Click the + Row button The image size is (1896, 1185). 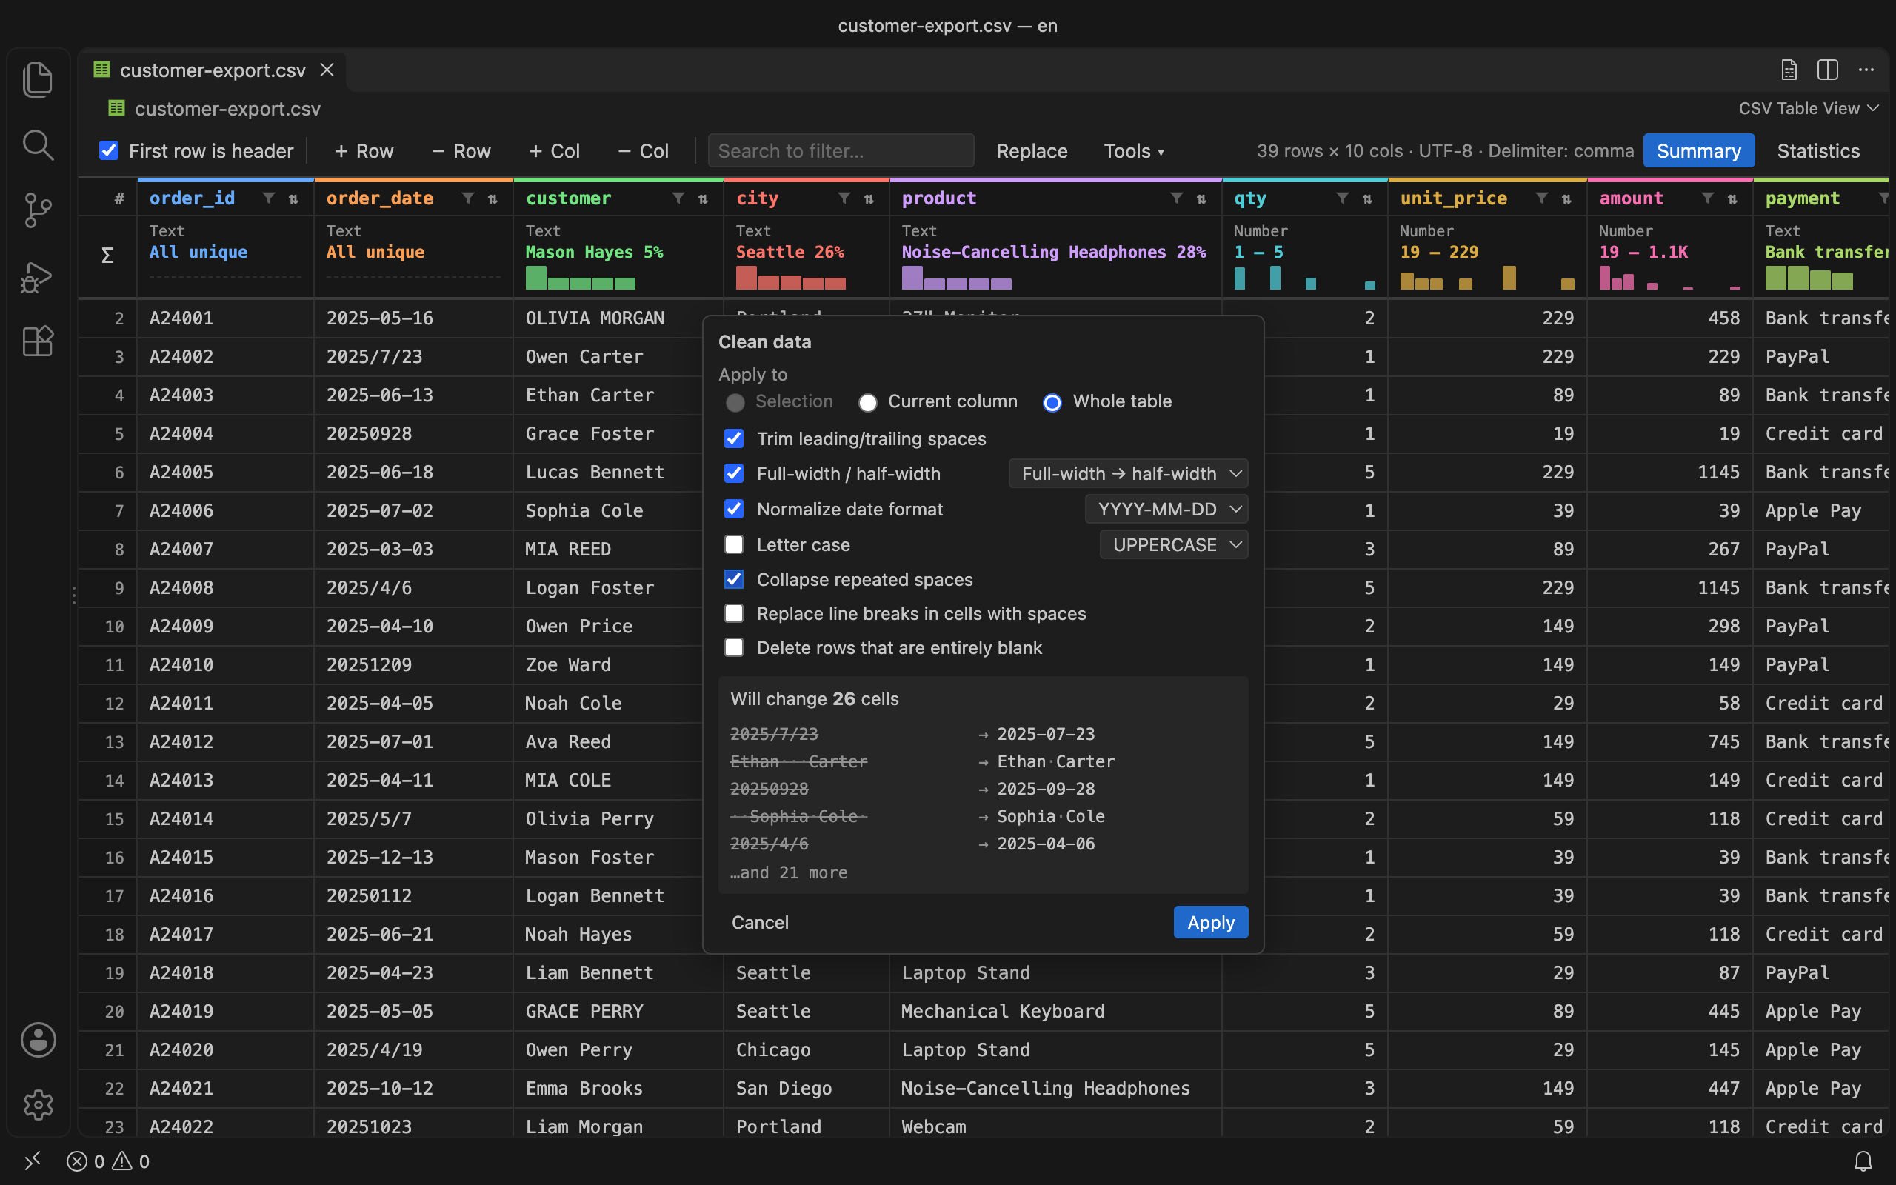pyautogui.click(x=364, y=150)
